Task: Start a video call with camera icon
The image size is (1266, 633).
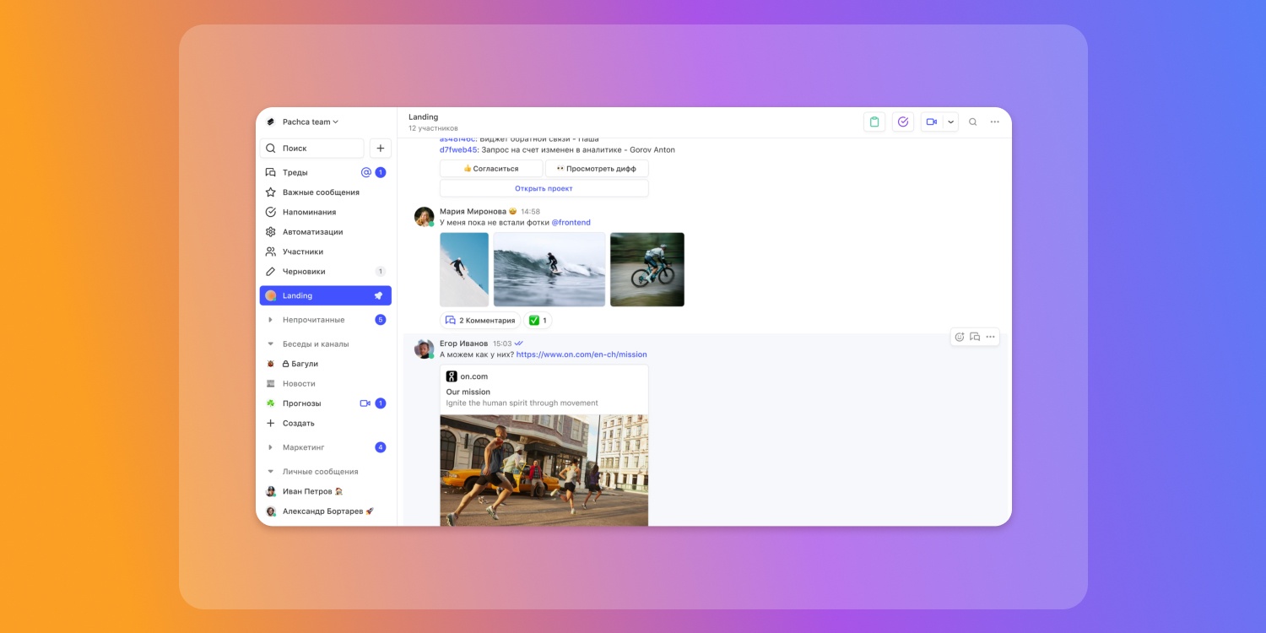Action: pos(932,122)
